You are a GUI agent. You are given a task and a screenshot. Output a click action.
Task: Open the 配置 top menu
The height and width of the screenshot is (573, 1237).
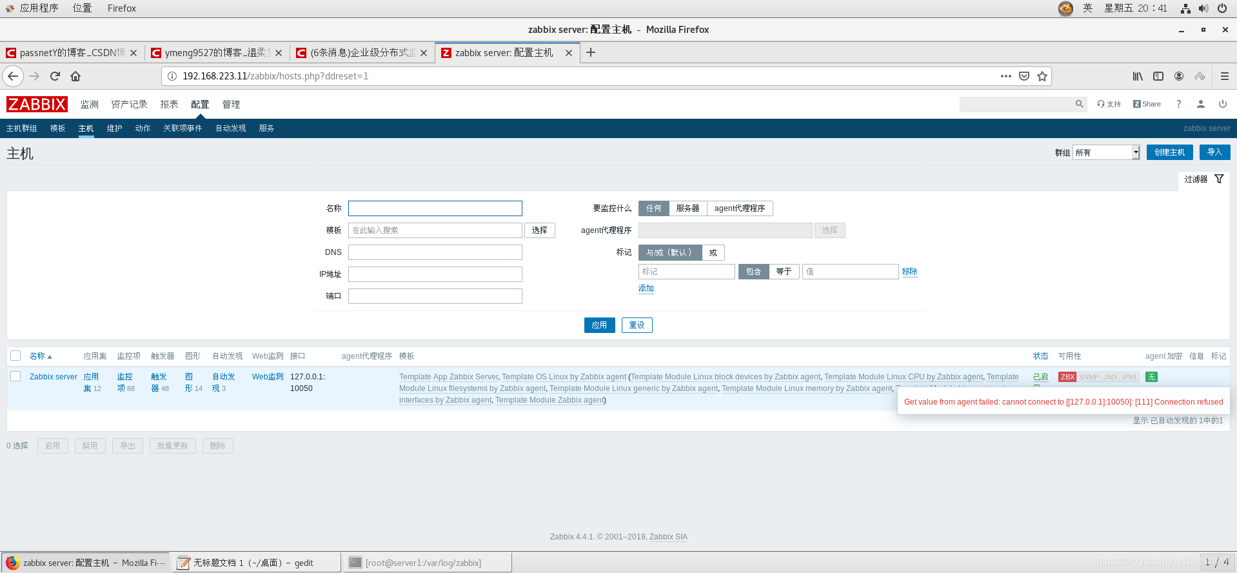click(x=200, y=104)
